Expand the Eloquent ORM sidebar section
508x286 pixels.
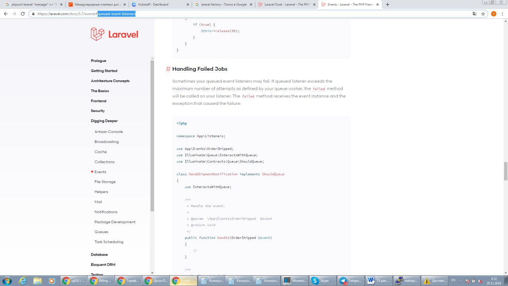(103, 265)
